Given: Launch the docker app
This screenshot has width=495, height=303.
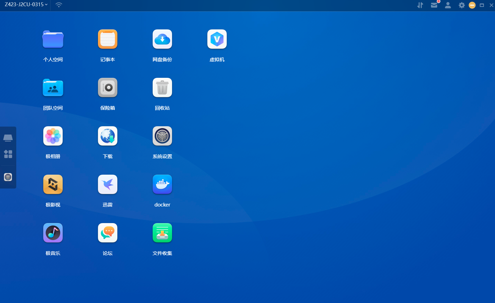Looking at the screenshot, I should pos(162,184).
